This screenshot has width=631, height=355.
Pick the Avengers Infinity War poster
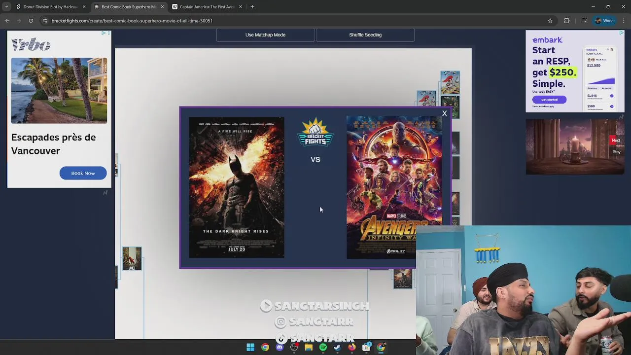click(x=394, y=187)
